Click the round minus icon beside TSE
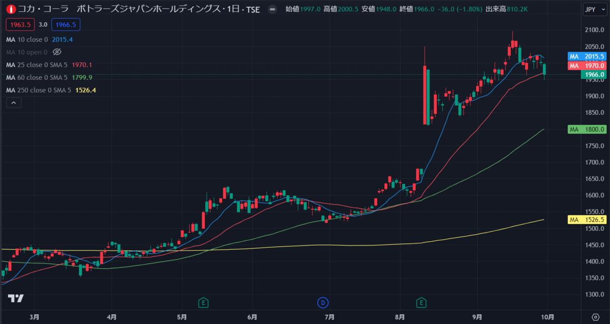 click(x=273, y=9)
